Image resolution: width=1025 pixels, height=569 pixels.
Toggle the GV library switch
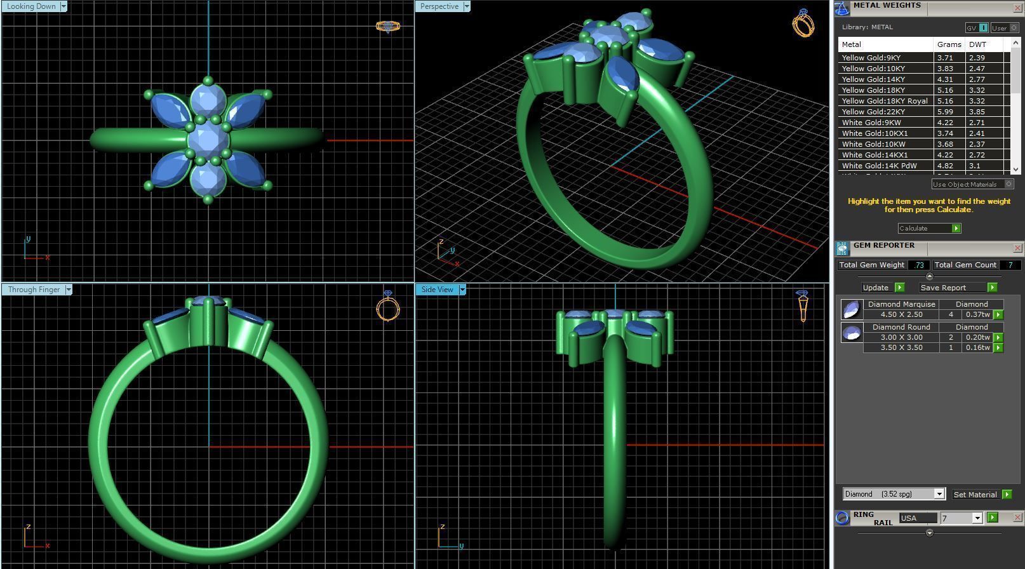tap(977, 28)
